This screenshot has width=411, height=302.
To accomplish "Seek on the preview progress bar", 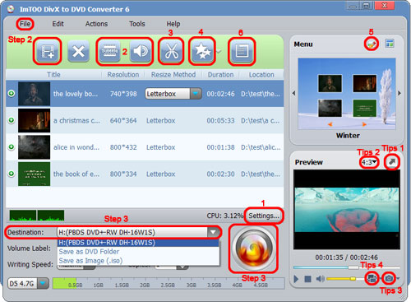I will point(346,267).
